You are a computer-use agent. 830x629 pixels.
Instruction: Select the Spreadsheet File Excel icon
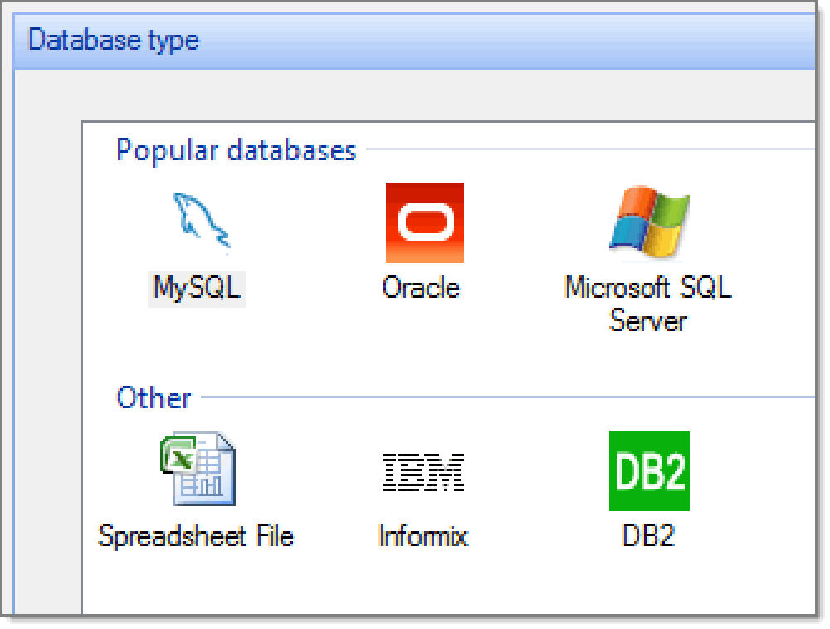point(198,469)
